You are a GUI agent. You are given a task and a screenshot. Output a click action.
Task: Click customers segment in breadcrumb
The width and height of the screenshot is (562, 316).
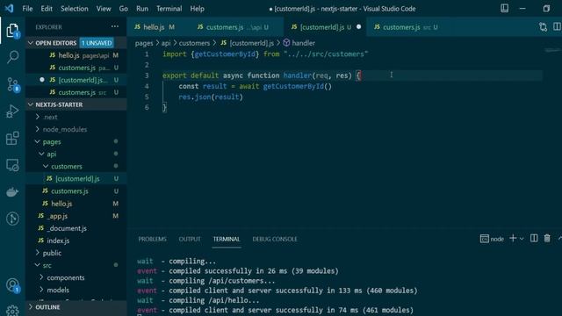(194, 43)
